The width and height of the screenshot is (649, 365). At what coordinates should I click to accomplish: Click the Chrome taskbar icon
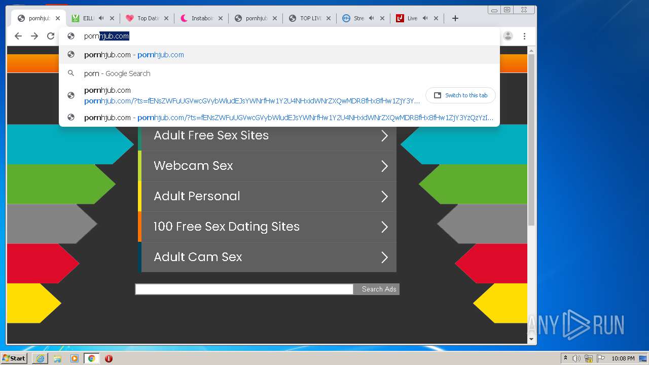(x=91, y=358)
